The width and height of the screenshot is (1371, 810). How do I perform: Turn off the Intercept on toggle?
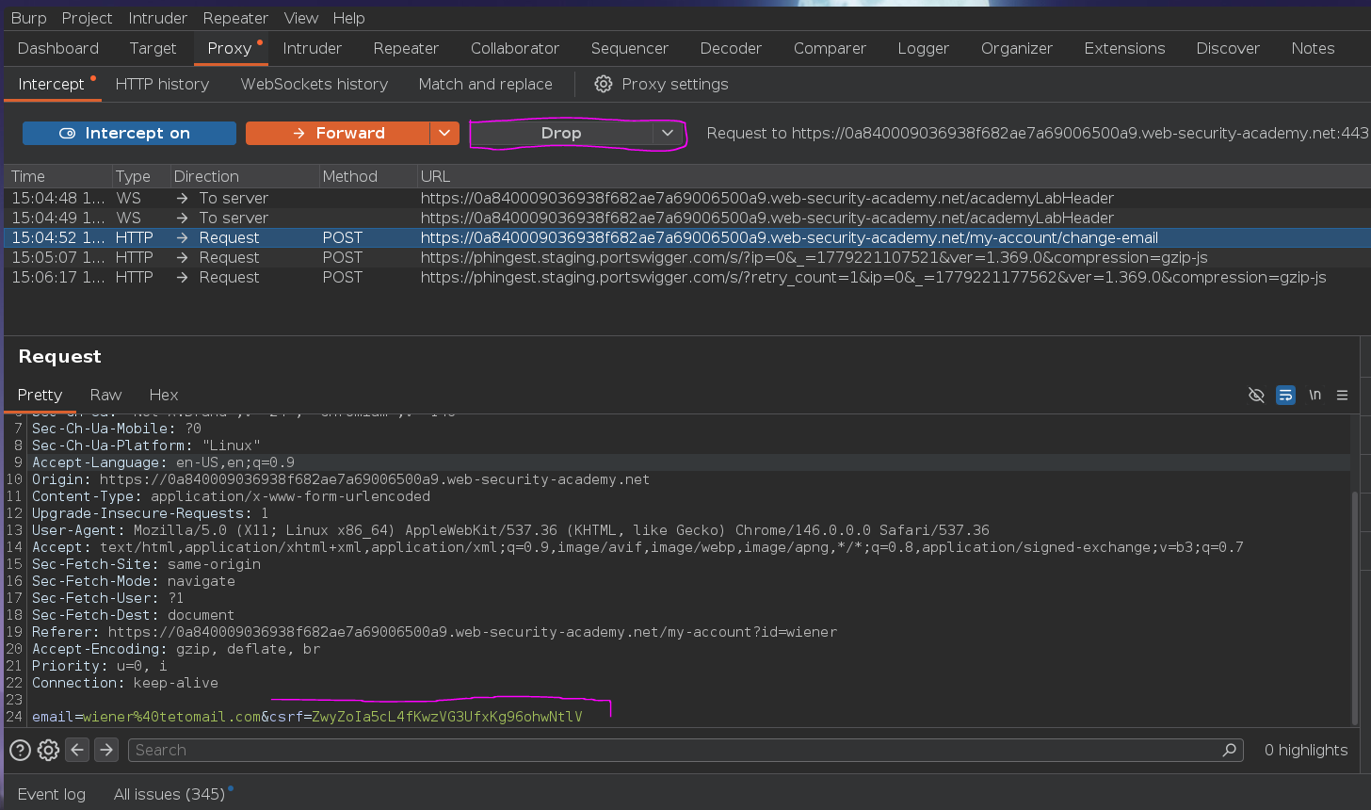129,133
